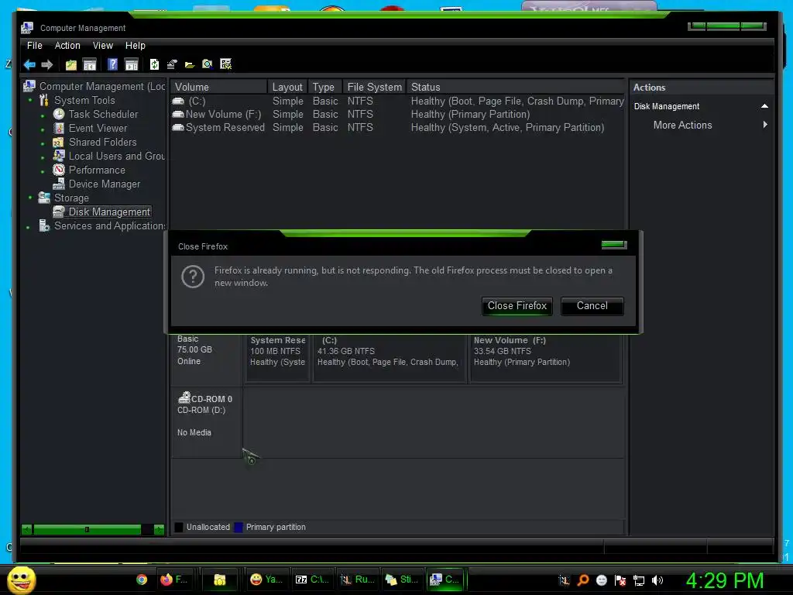Switch to the 7-Zip taskbar button

click(312, 580)
